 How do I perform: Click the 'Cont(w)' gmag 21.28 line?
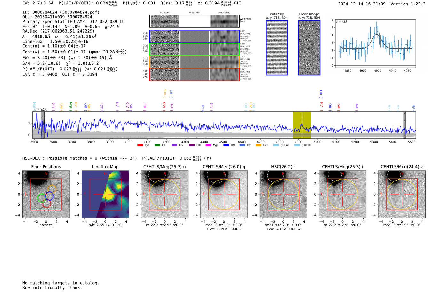[75, 52]
